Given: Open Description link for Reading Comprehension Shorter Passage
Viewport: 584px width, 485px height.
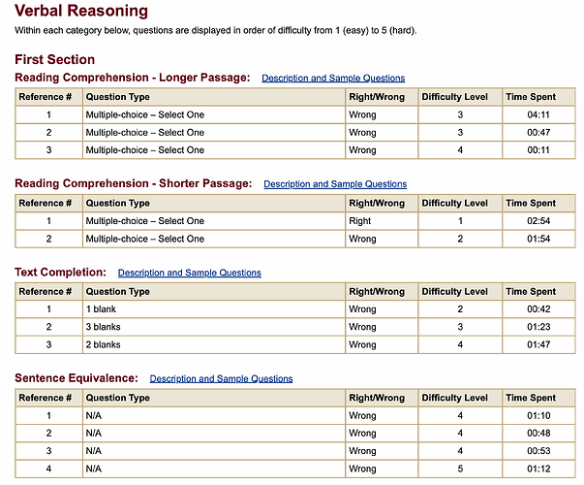Looking at the screenshot, I should (x=335, y=184).
